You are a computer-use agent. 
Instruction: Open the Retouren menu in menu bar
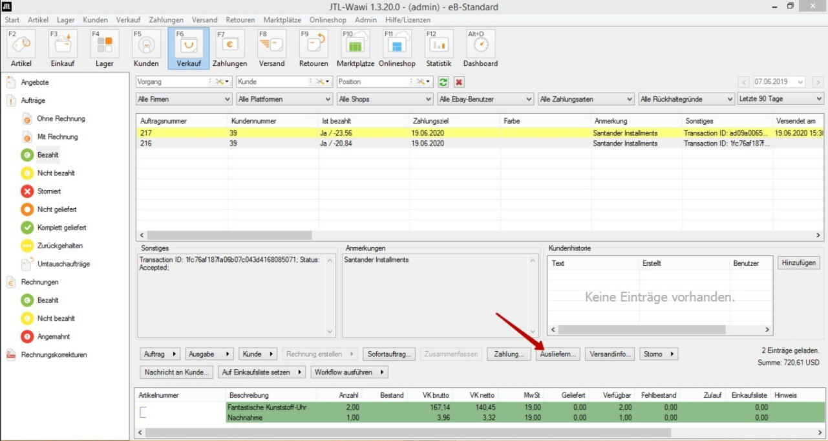(x=240, y=20)
